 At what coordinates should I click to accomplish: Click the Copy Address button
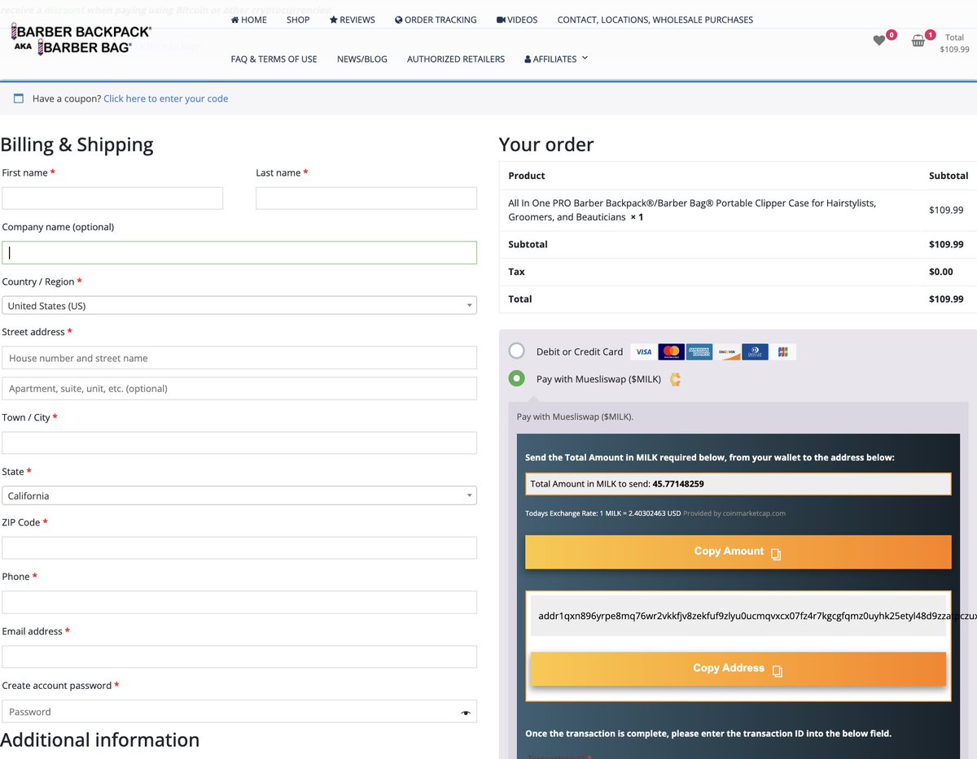(738, 669)
